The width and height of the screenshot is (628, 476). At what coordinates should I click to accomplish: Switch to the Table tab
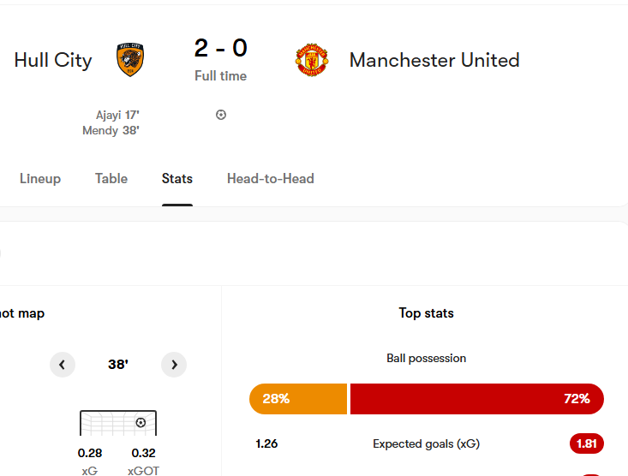(111, 179)
